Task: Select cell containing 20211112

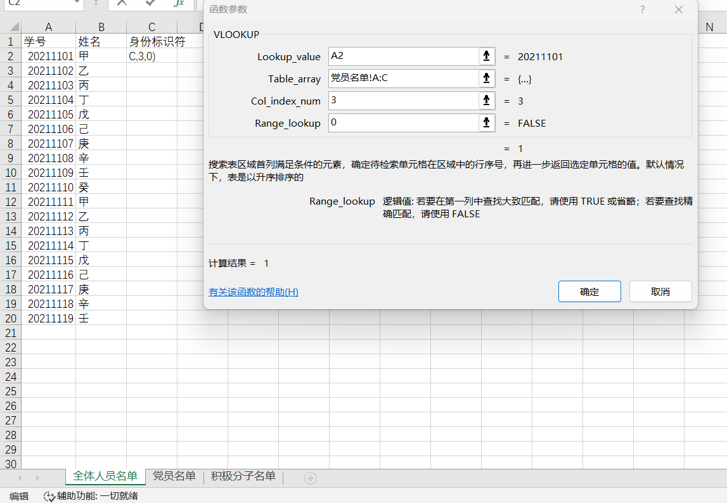Action: tap(48, 217)
